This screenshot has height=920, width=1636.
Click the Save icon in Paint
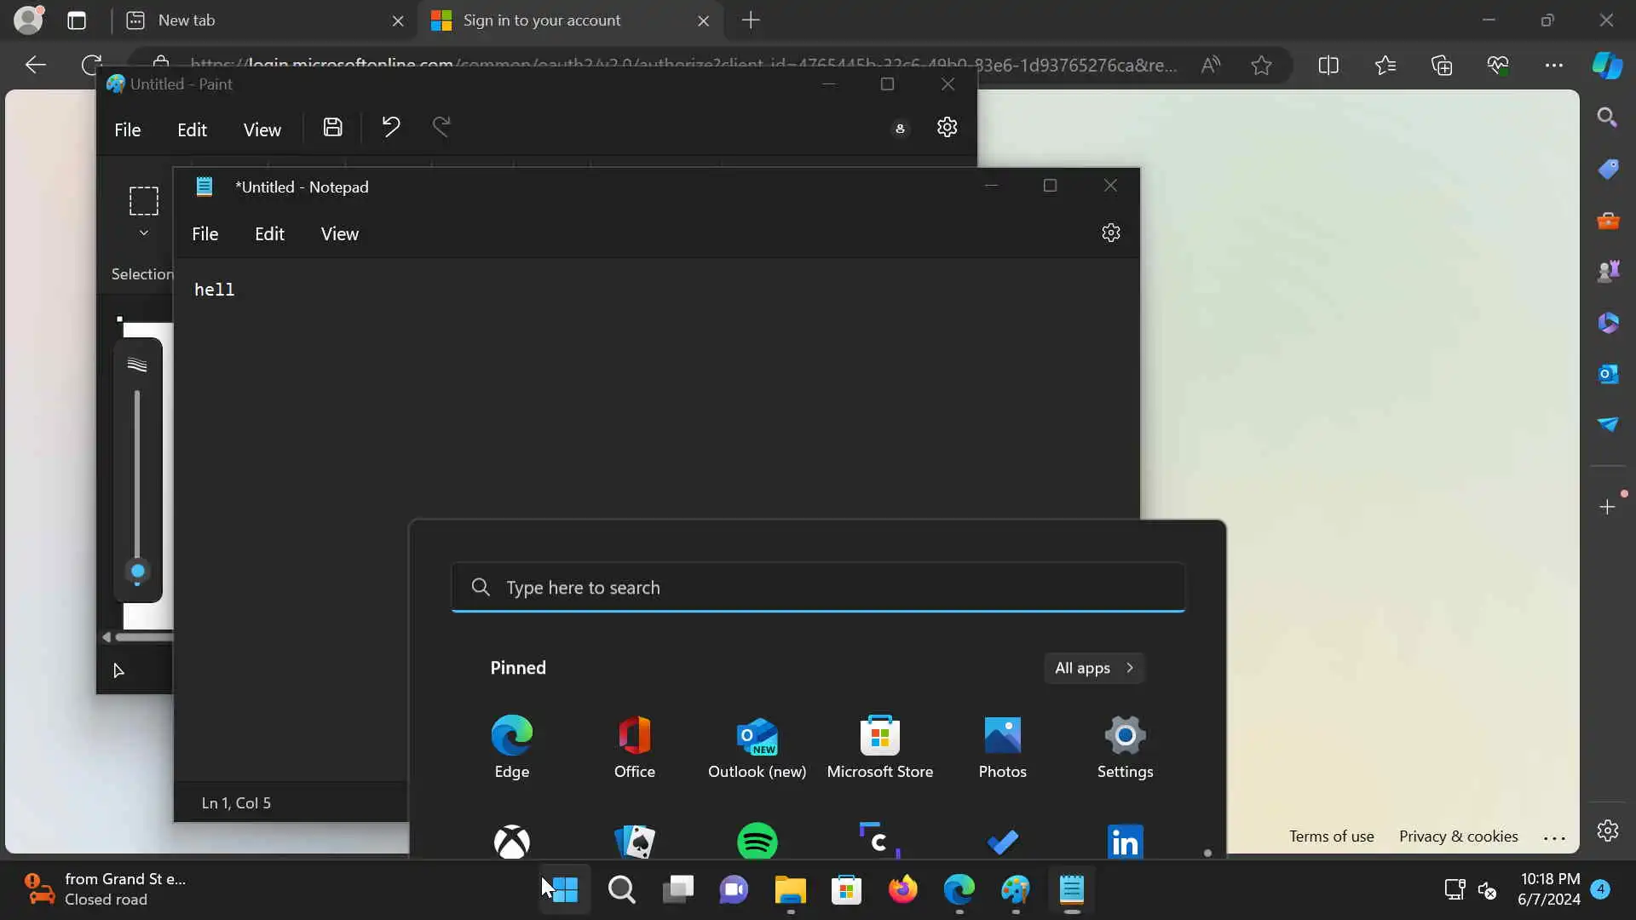coord(332,128)
